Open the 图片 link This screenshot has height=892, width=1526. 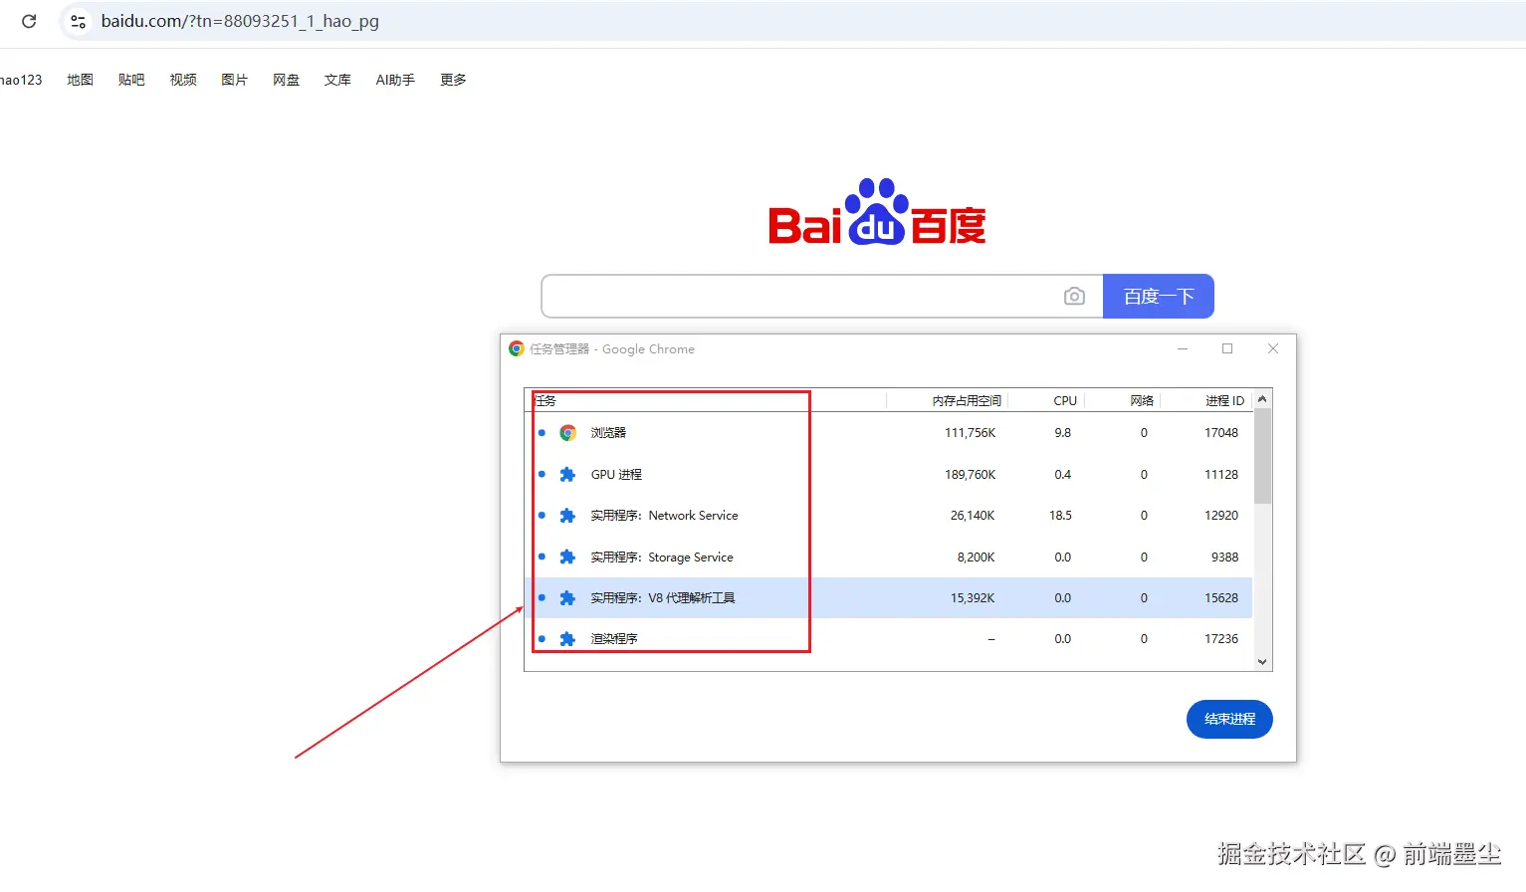coord(234,80)
